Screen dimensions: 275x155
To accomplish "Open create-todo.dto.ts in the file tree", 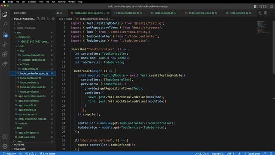I will (x=33, y=55).
